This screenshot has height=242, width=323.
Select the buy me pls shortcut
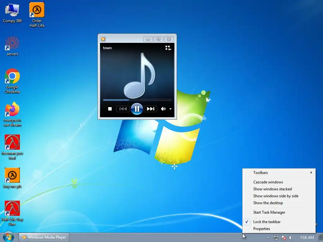pos(12,178)
